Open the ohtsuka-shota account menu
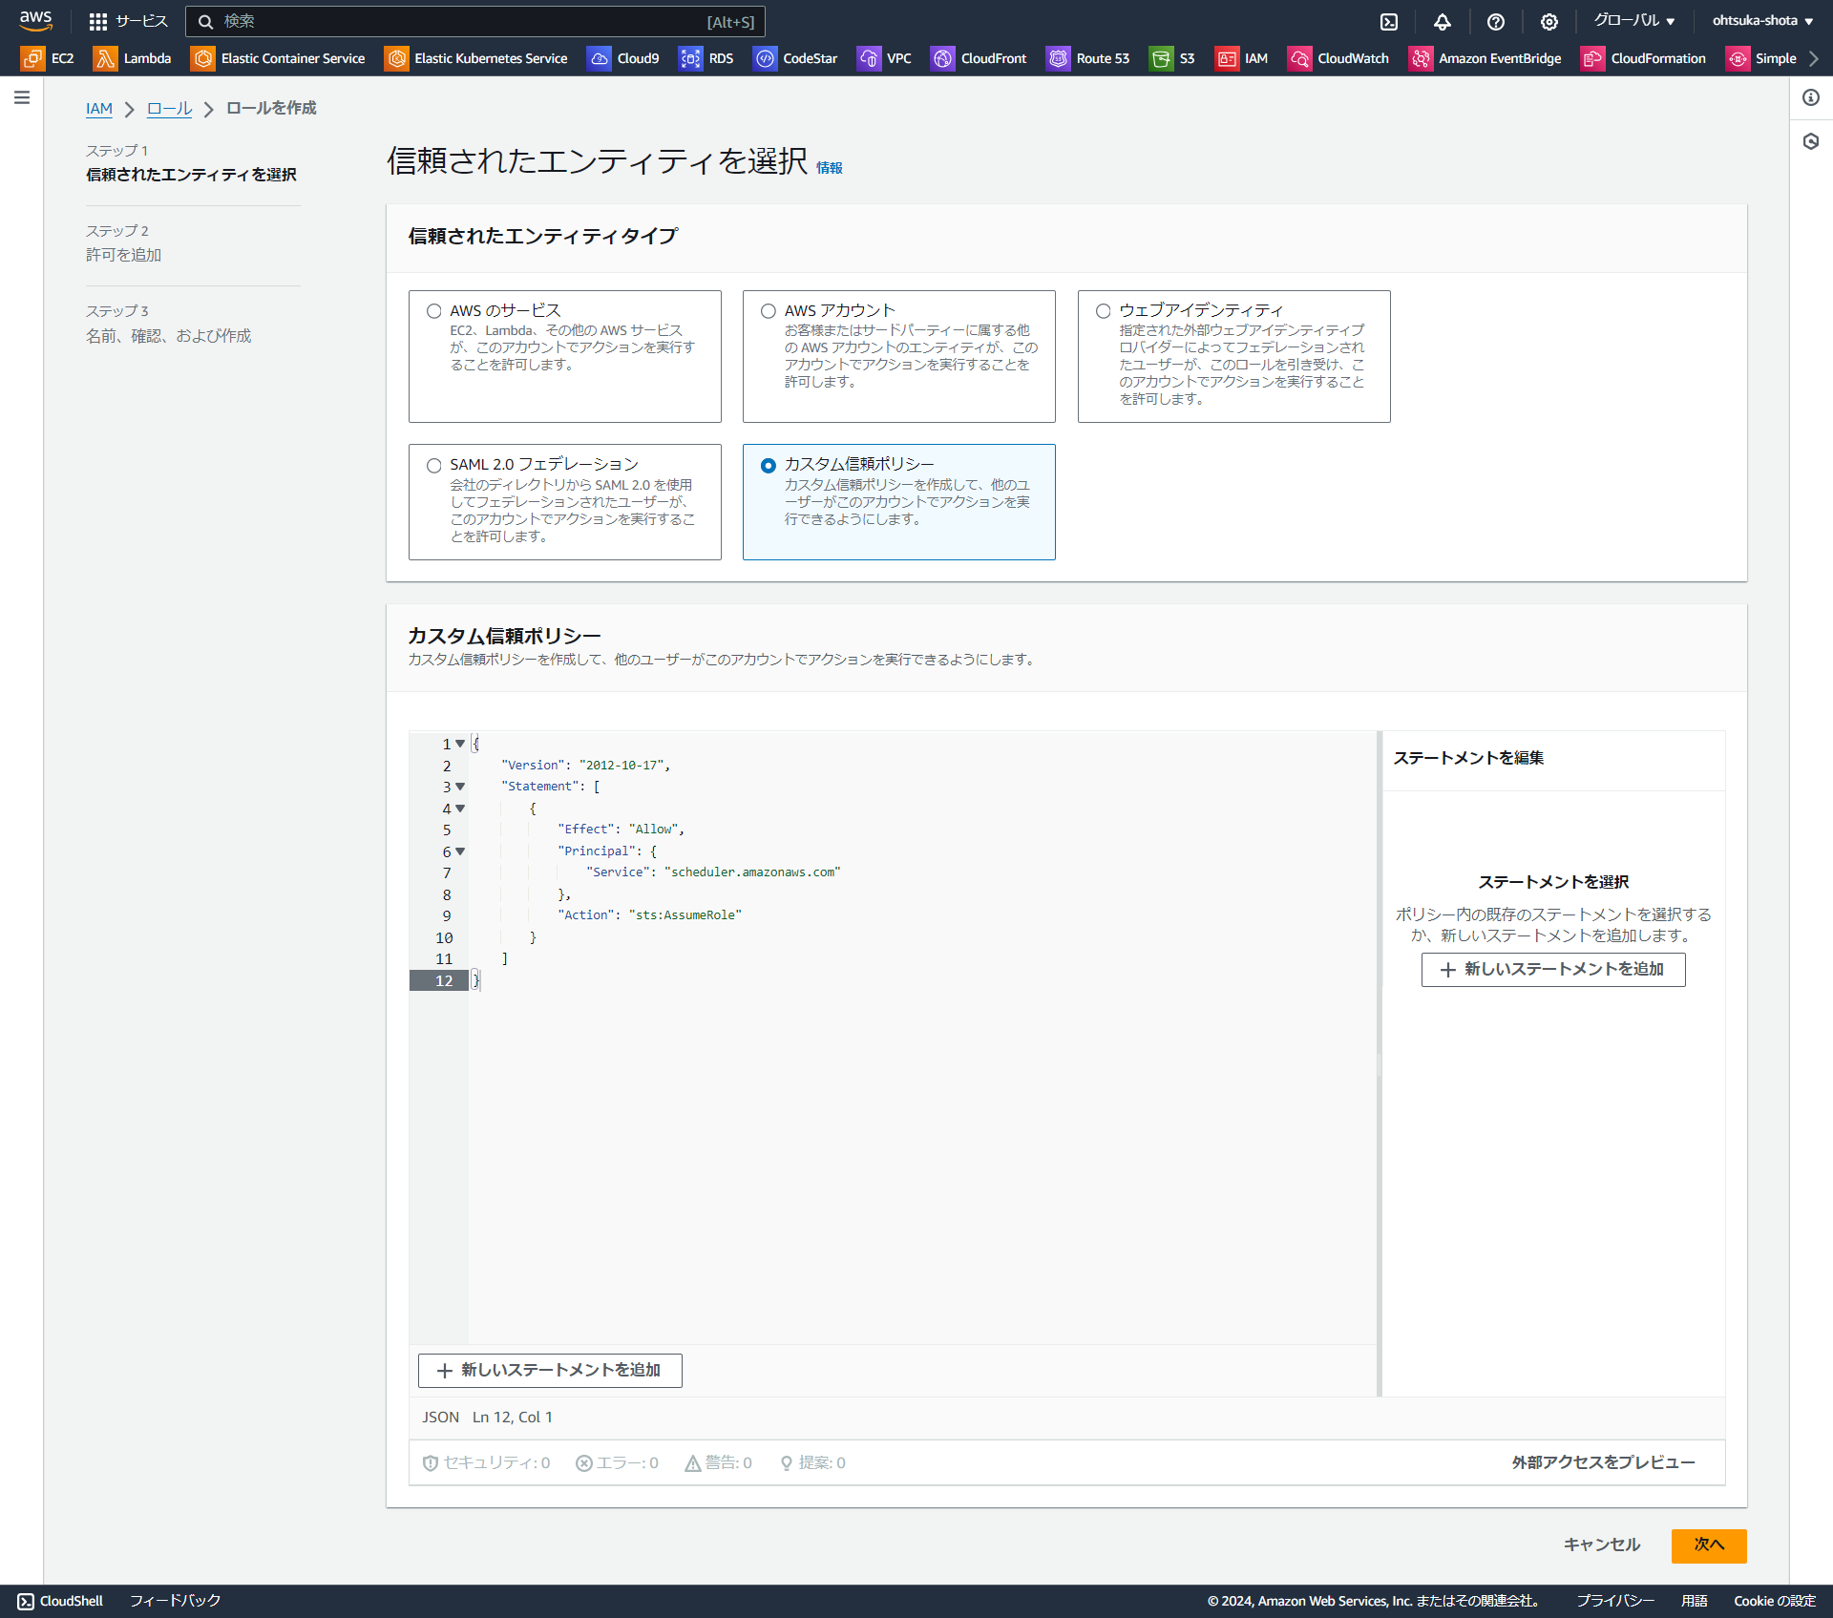 pyautogui.click(x=1759, y=20)
